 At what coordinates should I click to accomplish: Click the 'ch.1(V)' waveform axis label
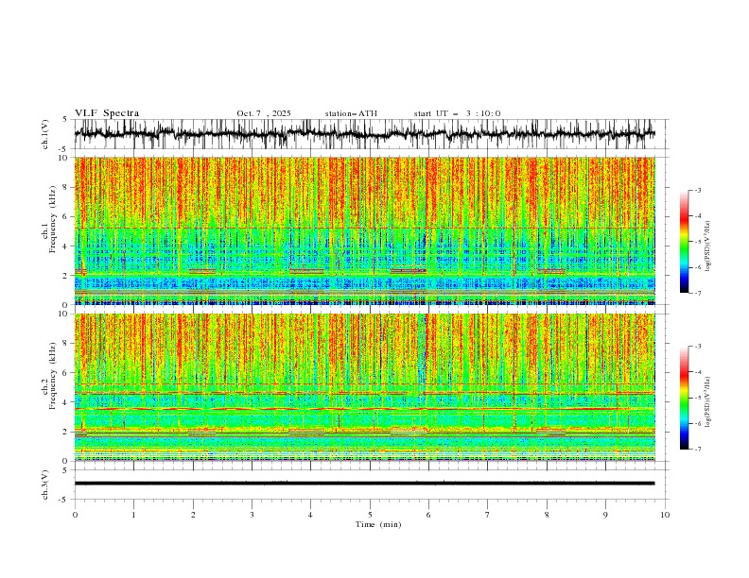click(45, 134)
